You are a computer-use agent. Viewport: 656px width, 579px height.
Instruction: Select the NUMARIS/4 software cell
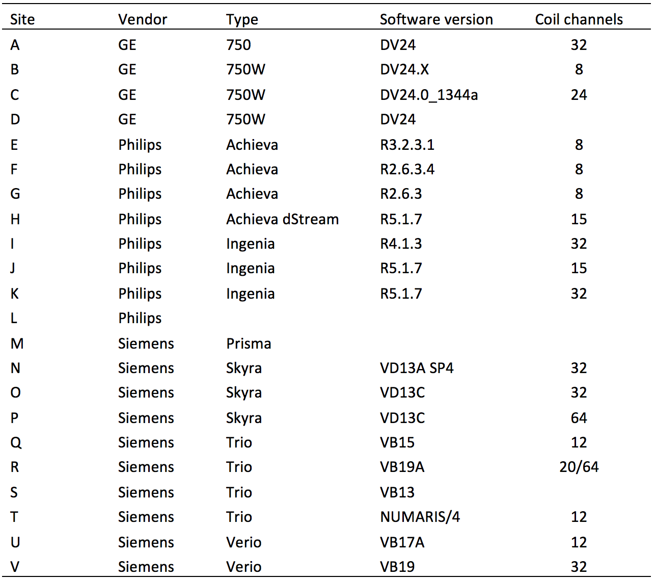pyautogui.click(x=420, y=517)
